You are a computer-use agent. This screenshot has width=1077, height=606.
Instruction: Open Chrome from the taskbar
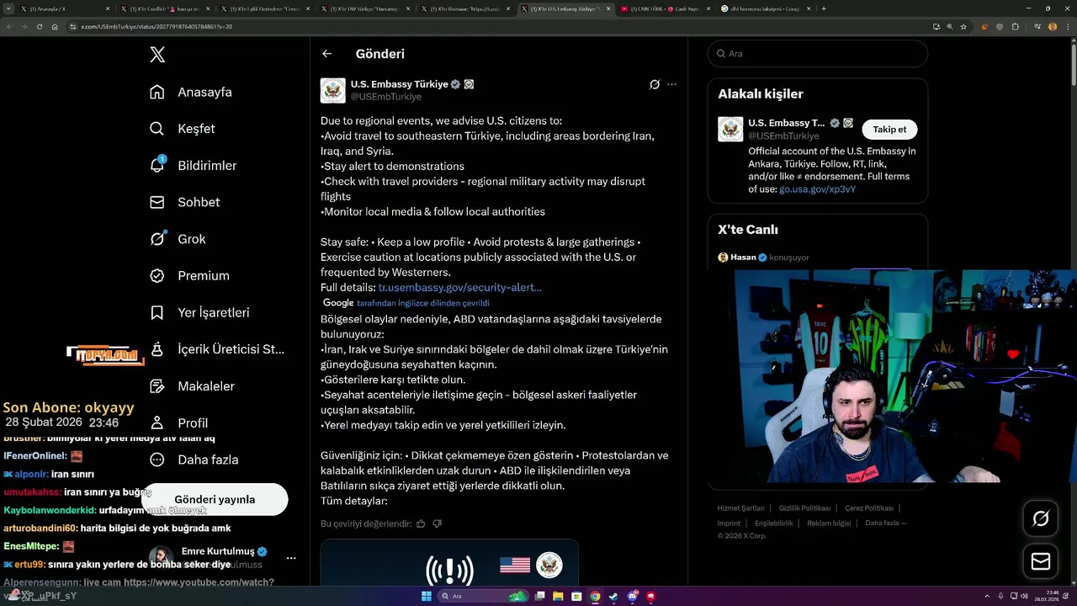click(x=595, y=597)
